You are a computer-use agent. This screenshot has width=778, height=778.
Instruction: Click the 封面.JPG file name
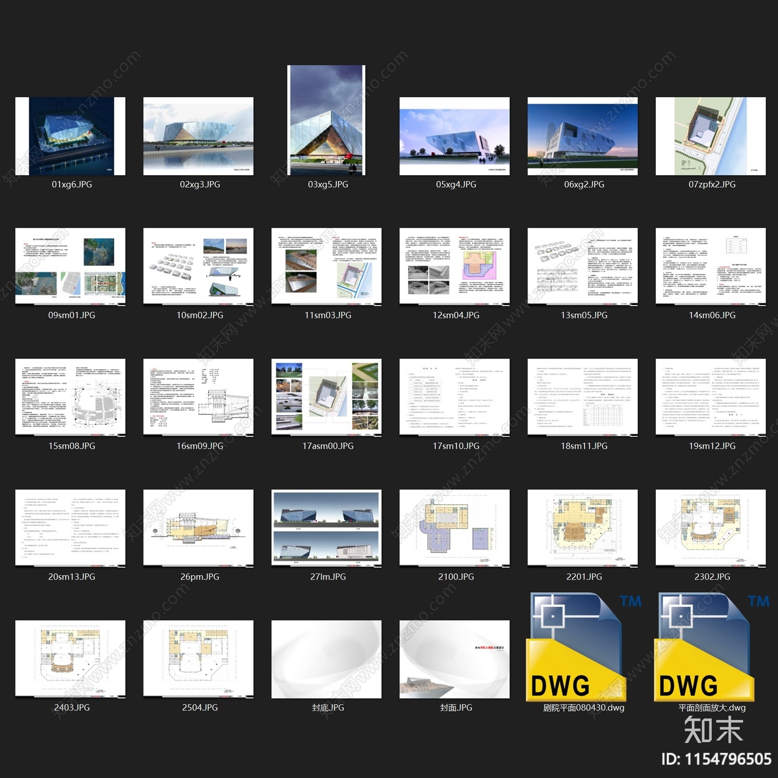coord(456,707)
